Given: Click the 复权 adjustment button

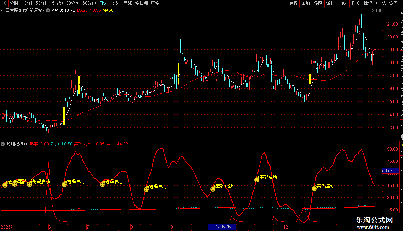Looking at the screenshot, I should [293, 3].
